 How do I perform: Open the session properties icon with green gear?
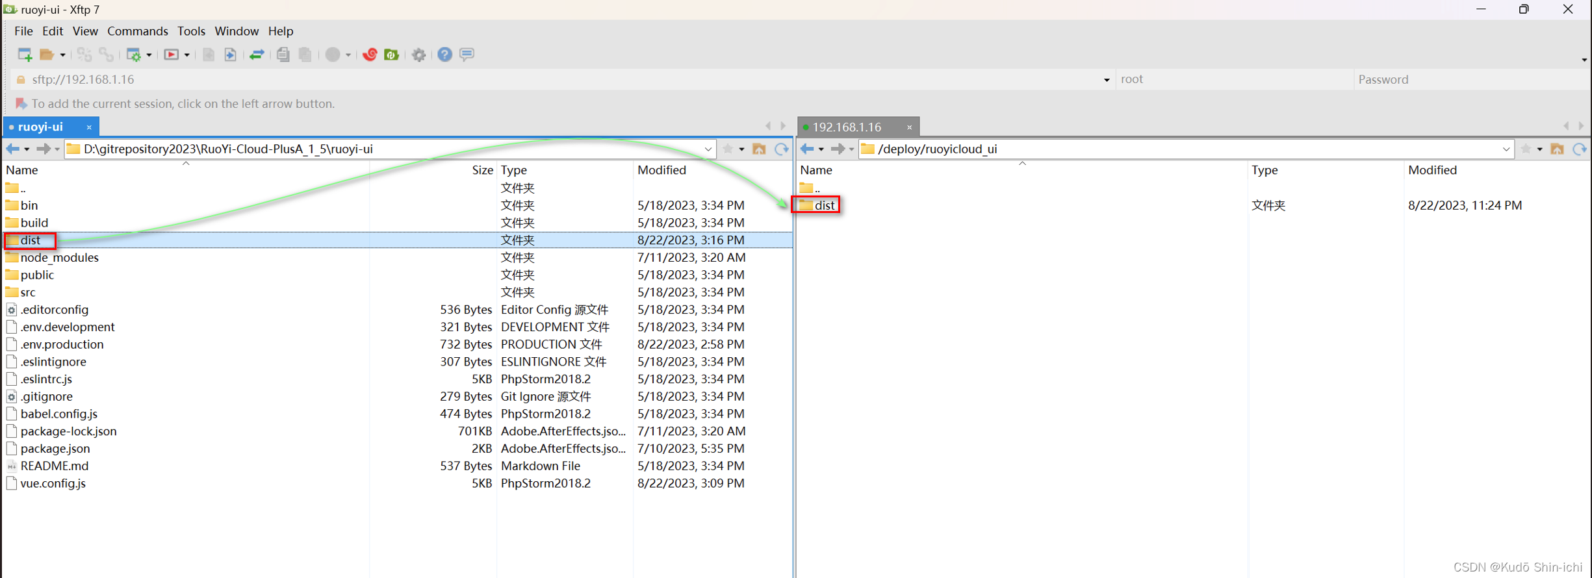pyautogui.click(x=134, y=55)
